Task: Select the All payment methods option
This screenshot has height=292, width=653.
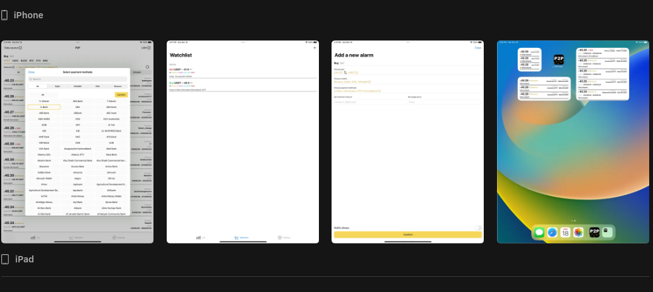Action: click(43, 95)
